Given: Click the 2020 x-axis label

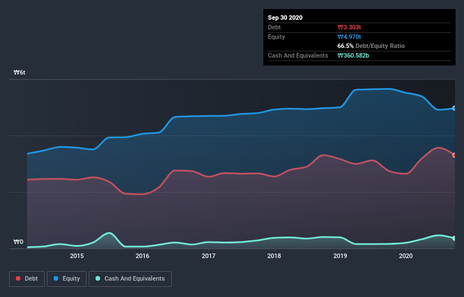Looking at the screenshot, I should pos(406,256).
